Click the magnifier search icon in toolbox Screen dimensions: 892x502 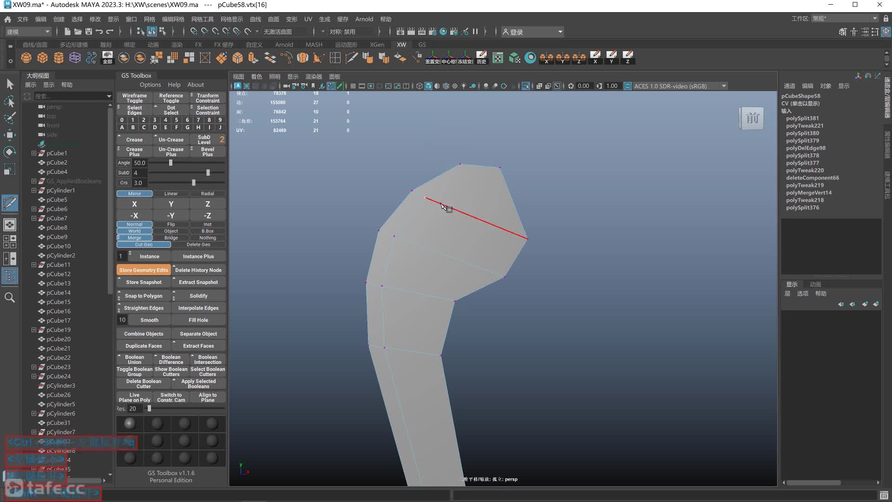tap(10, 297)
